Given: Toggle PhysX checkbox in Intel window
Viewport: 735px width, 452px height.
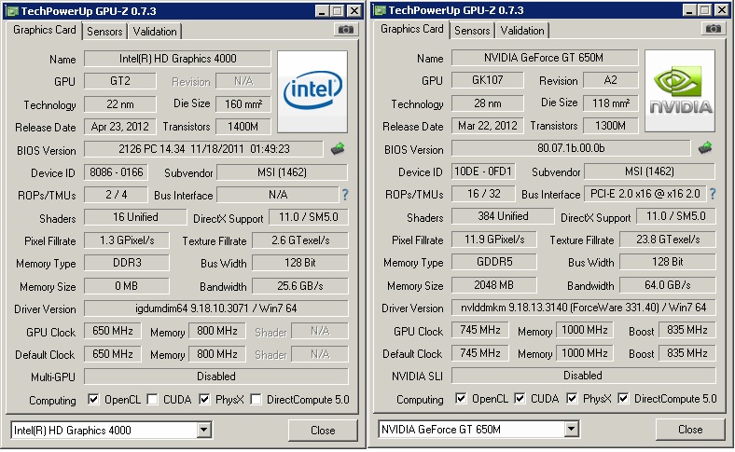Looking at the screenshot, I should pyautogui.click(x=204, y=400).
